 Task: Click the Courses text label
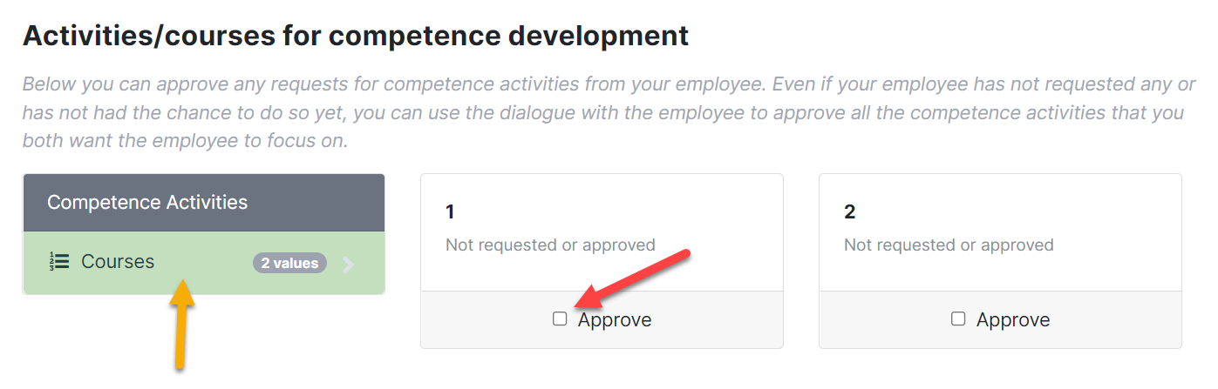[118, 262]
